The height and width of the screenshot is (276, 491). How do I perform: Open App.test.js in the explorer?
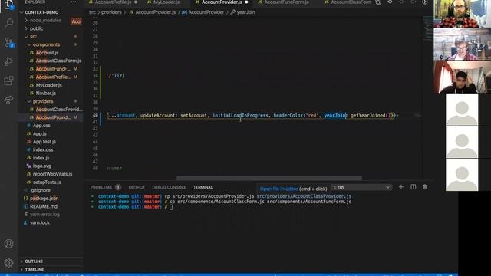click(44, 142)
